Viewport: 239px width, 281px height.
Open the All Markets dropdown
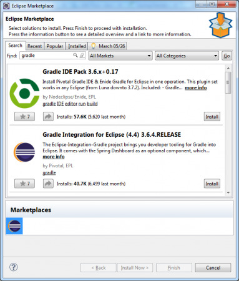(x=120, y=56)
